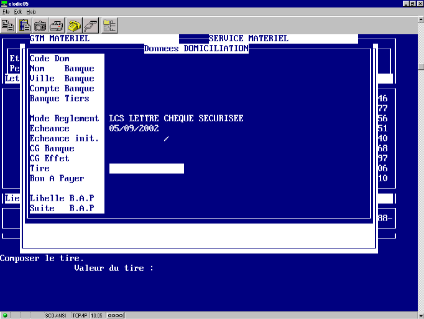Click the elodie05 title bar icon
Screen dimensions: 424x319
point(4,4)
